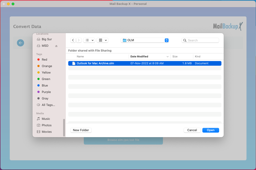The height and width of the screenshot is (170, 256).
Task: Click the olm document file icon
Action: click(x=74, y=63)
